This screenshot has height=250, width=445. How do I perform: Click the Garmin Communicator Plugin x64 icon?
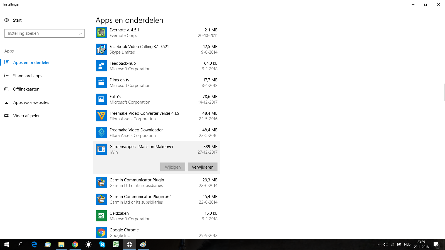point(101,199)
